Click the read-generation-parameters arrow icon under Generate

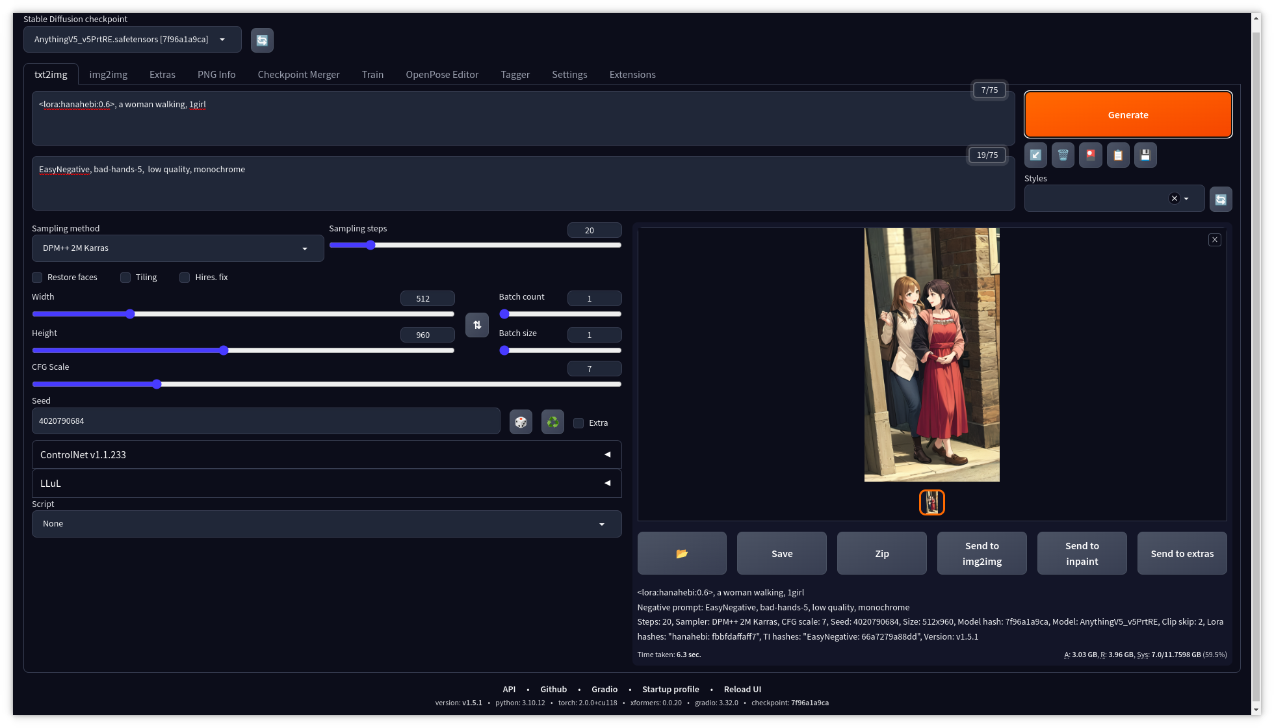[x=1035, y=155]
